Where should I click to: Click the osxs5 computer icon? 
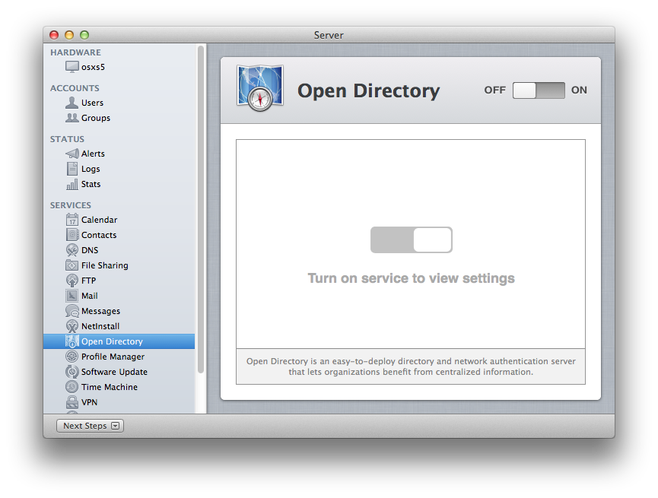click(x=72, y=67)
